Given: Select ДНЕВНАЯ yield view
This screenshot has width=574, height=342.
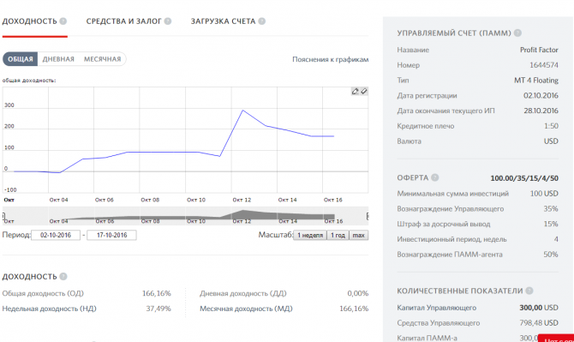Looking at the screenshot, I should tap(58, 59).
